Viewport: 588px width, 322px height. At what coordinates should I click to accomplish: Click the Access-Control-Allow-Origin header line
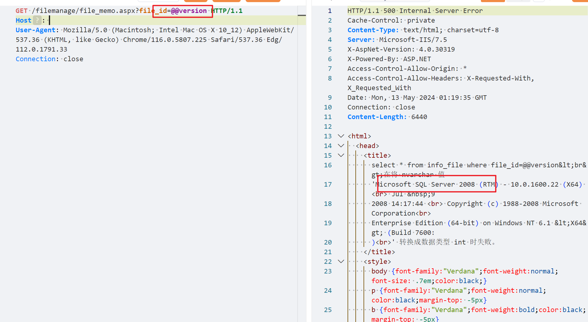coord(407,69)
